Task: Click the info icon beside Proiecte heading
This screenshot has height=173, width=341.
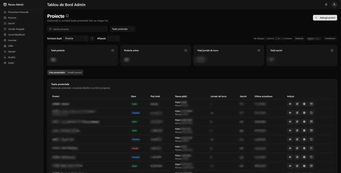Action: [67, 16]
